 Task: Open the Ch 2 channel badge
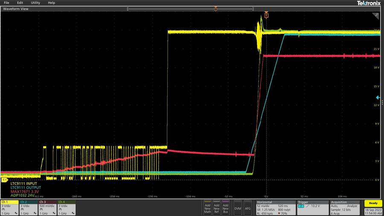click(29, 207)
